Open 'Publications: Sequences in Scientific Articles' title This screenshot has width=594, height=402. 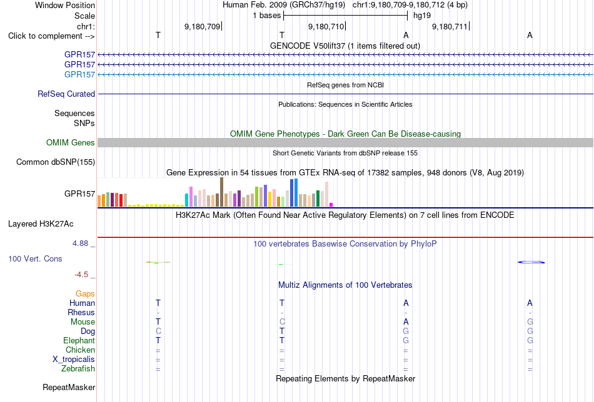click(345, 104)
